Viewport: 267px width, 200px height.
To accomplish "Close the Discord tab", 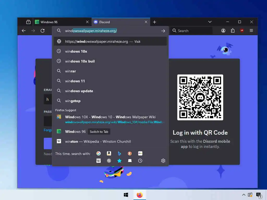I will (146, 22).
